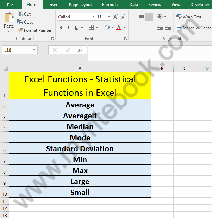Select the 'Small' cell
The height and width of the screenshot is (218, 212).
click(x=80, y=192)
